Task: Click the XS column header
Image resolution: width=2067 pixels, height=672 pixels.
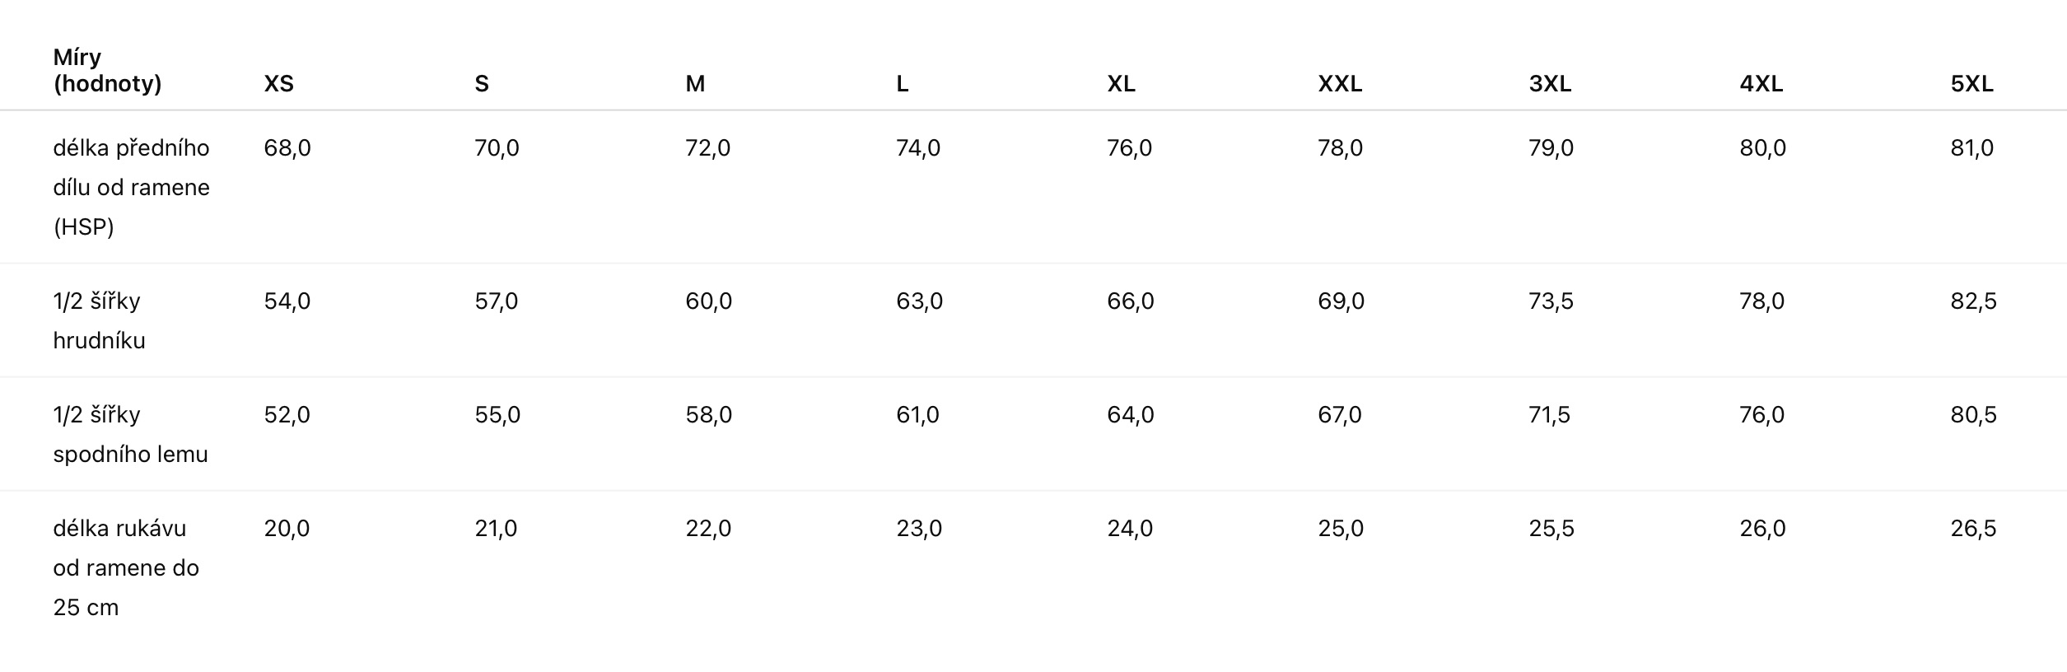Action: pos(278,84)
